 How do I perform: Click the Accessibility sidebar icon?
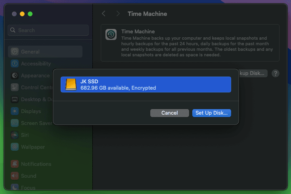(x=15, y=64)
